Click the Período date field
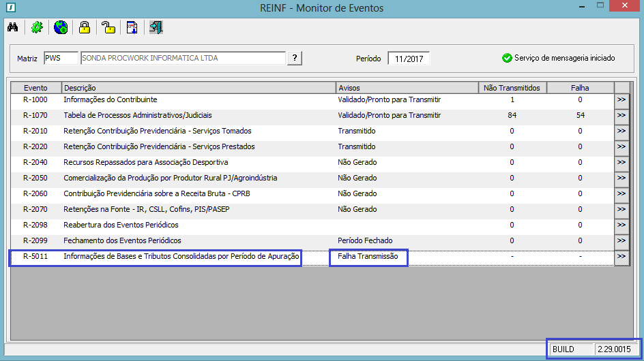Viewport: 644px width, 361px height. (409, 59)
